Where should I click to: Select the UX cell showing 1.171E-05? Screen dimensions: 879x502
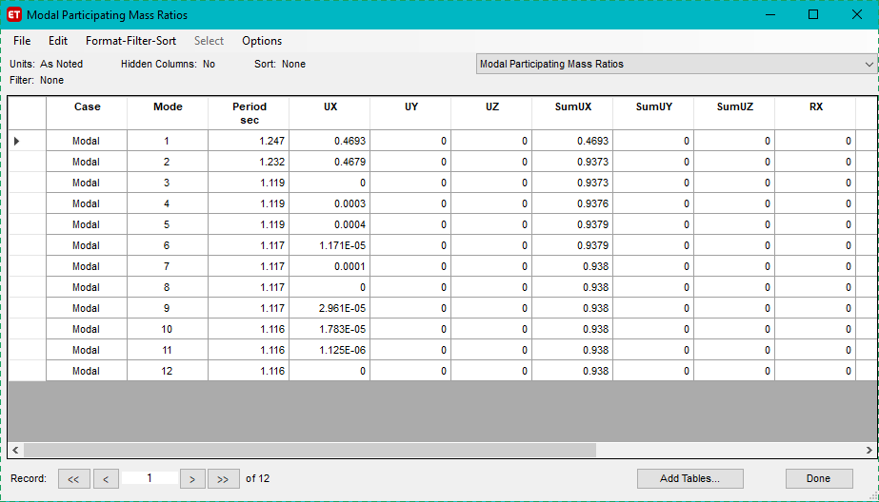pos(330,245)
